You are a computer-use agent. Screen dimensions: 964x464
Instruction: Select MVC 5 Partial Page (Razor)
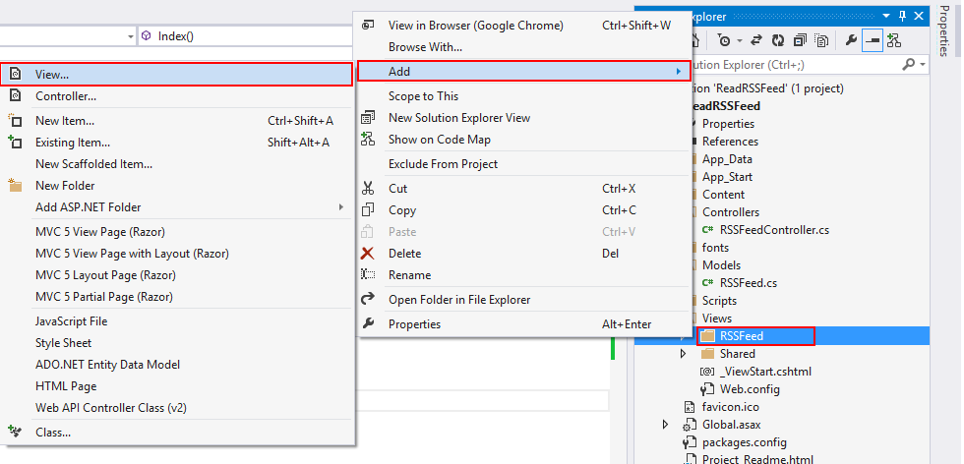[x=104, y=297]
